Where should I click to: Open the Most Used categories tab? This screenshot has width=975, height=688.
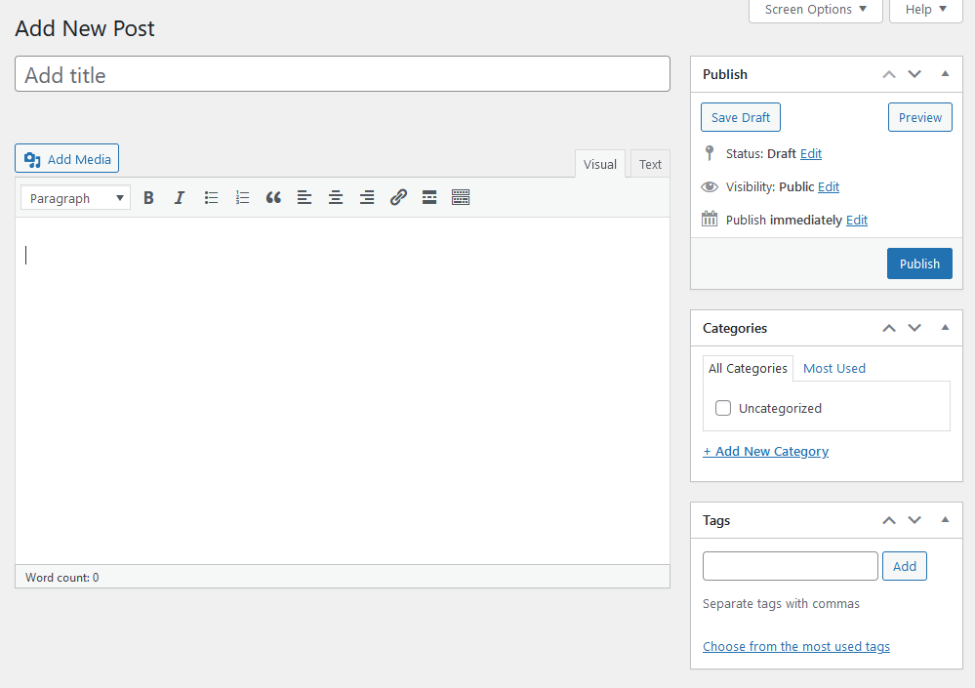point(833,368)
